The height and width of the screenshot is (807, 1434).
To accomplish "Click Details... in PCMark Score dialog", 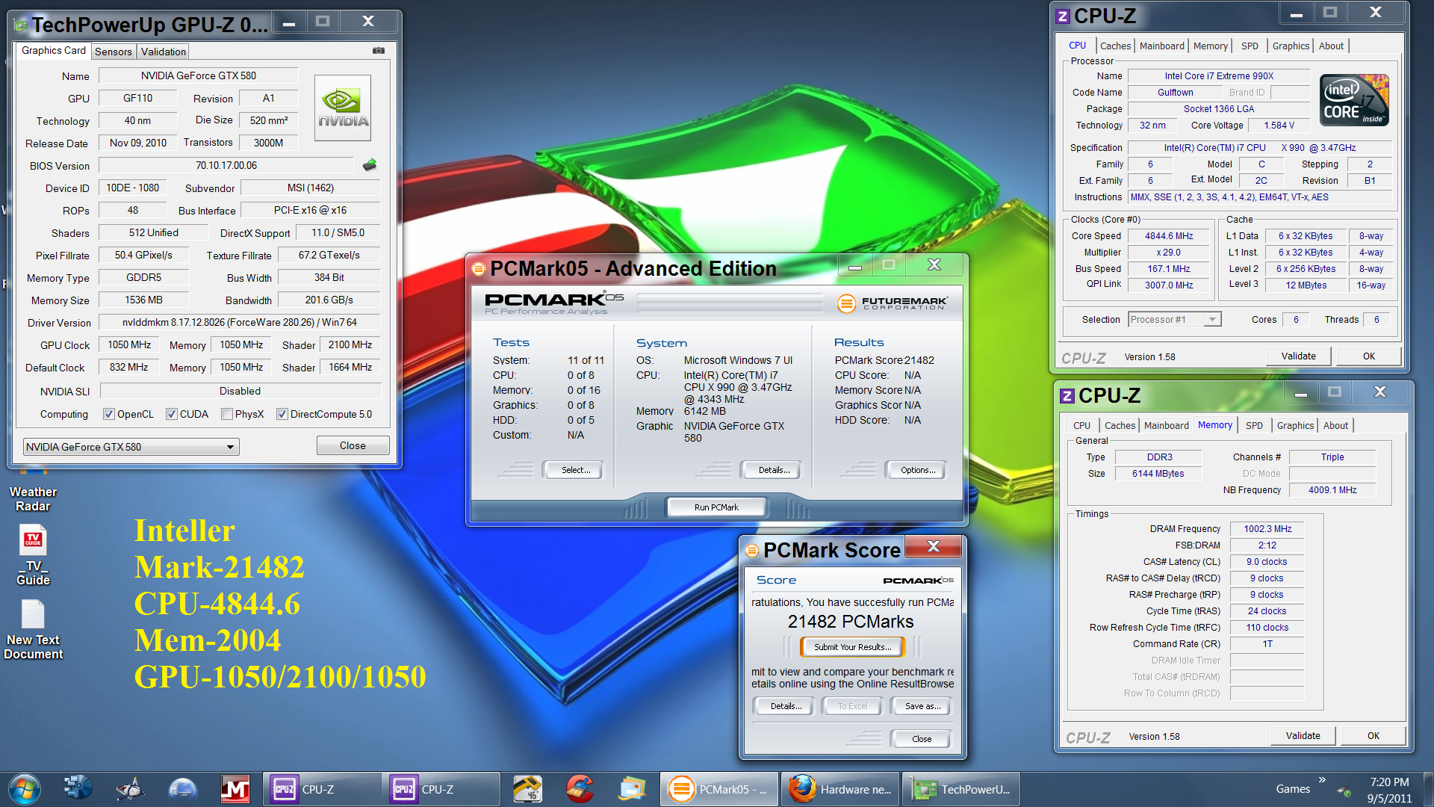I will 786,706.
